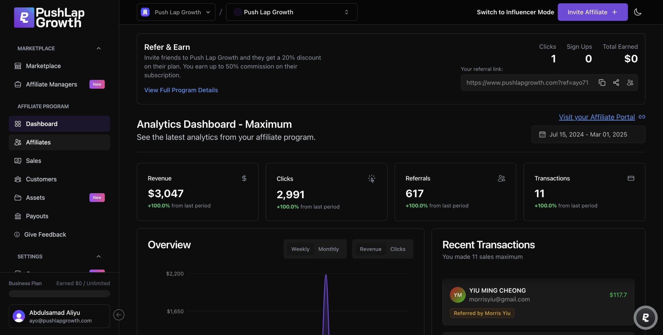The image size is (663, 335).
Task: Show Clicks in the overview chart
Action: pyautogui.click(x=398, y=249)
